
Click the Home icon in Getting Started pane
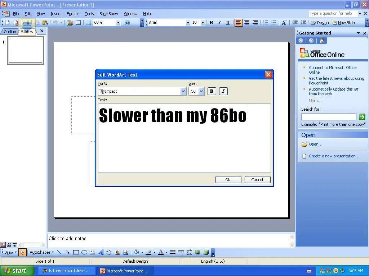tap(322, 41)
